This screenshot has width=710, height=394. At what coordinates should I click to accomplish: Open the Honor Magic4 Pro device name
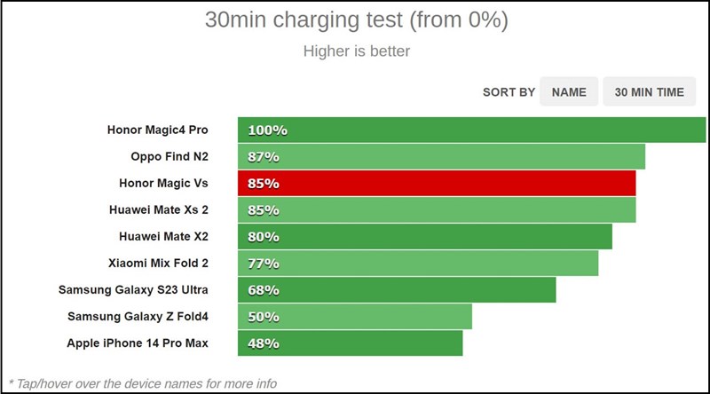158,130
